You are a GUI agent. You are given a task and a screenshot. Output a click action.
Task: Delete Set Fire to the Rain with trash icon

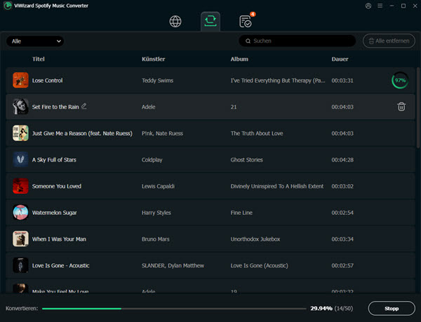tap(401, 106)
